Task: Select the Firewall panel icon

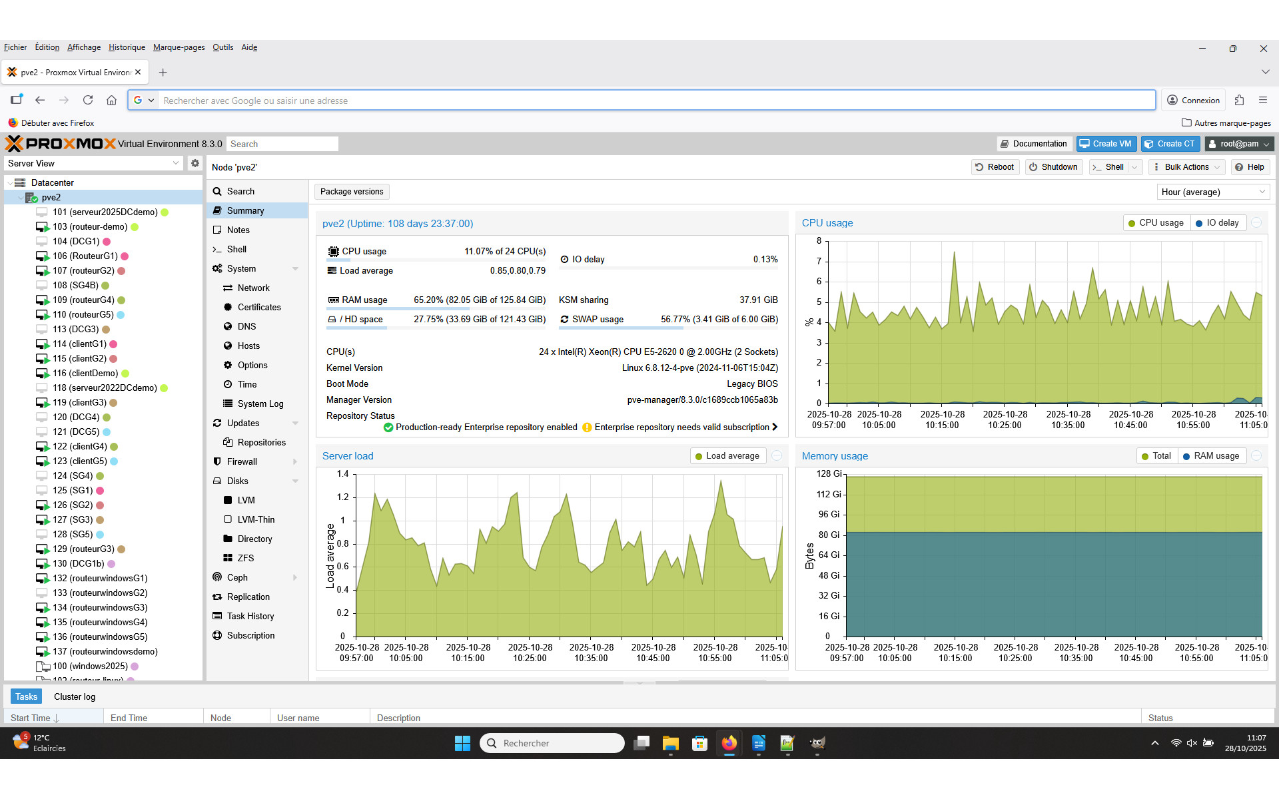Action: [216, 461]
